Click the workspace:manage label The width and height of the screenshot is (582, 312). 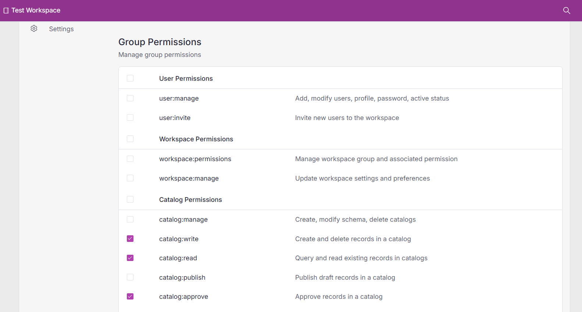189,178
